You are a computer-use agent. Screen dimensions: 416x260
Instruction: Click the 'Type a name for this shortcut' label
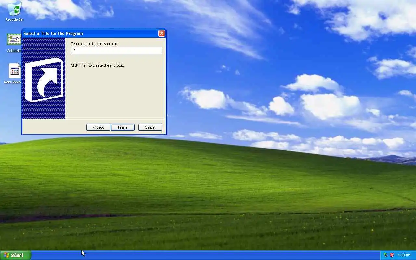[x=95, y=44]
